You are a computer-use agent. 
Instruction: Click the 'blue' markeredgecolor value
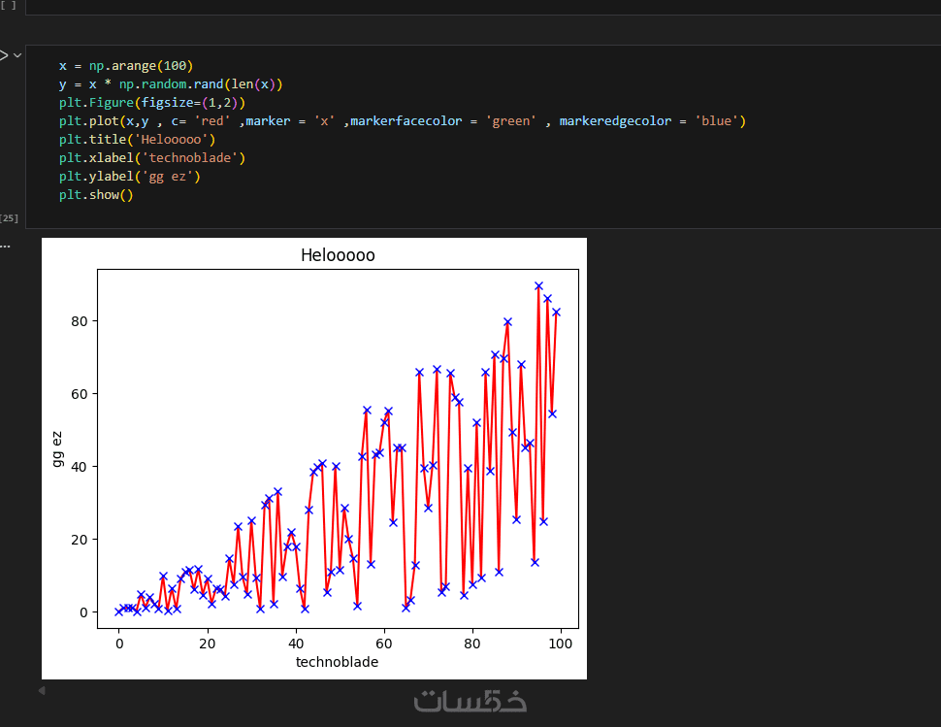click(x=719, y=121)
